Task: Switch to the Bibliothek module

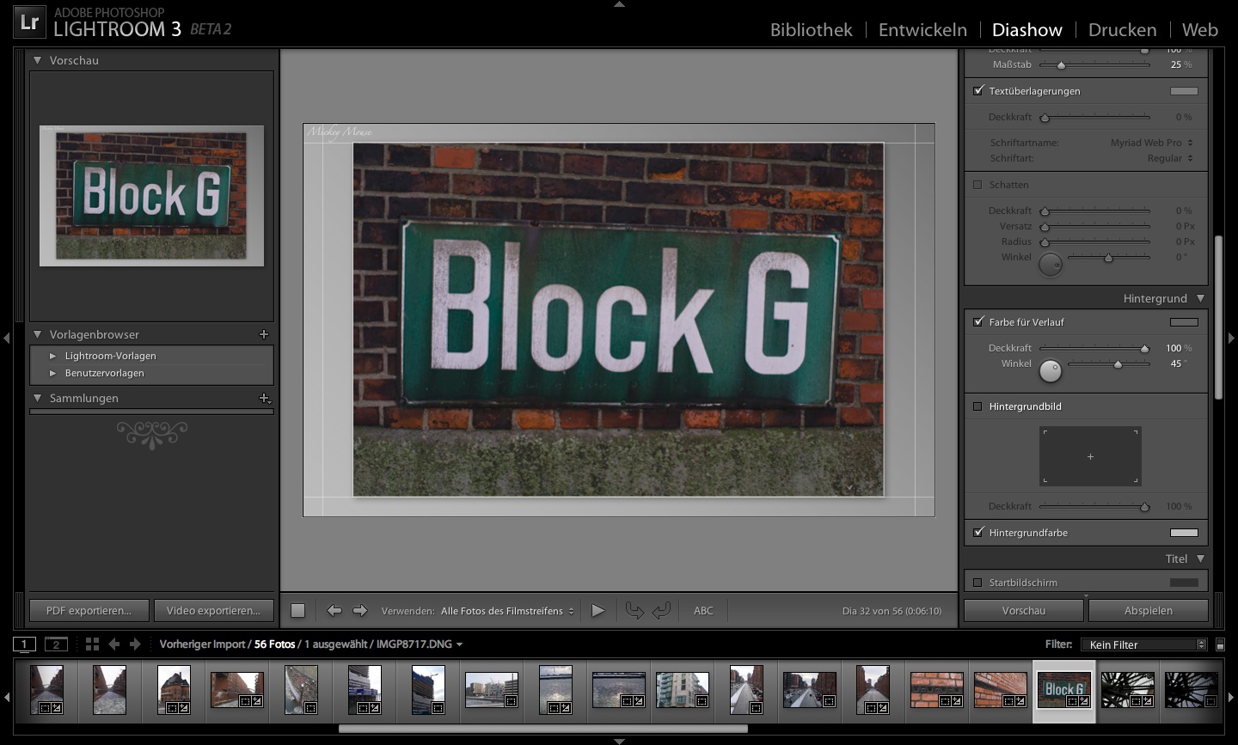Action: click(x=811, y=29)
